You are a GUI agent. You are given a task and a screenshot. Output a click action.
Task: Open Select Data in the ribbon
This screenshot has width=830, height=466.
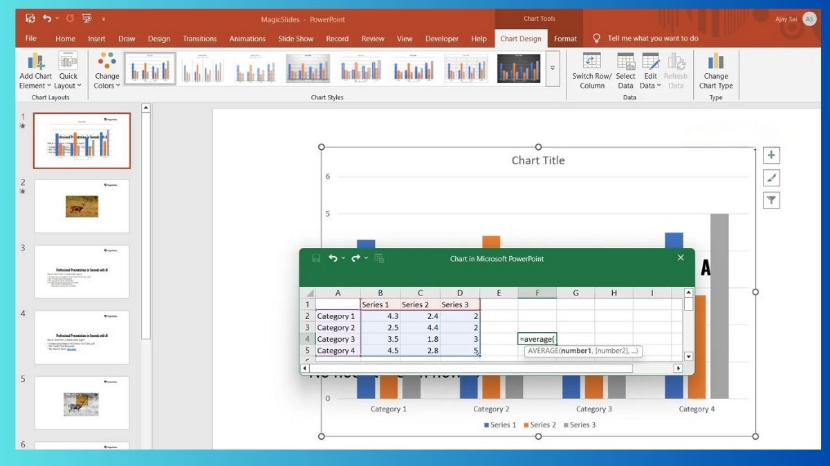pyautogui.click(x=625, y=69)
